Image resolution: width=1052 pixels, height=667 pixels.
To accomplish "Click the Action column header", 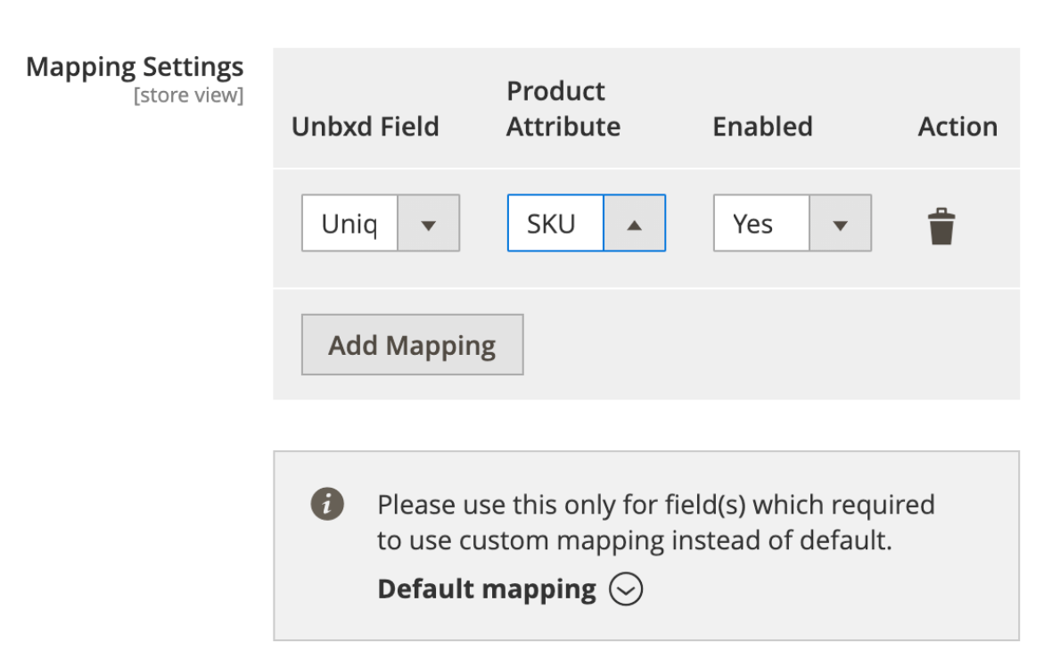I will (x=957, y=126).
